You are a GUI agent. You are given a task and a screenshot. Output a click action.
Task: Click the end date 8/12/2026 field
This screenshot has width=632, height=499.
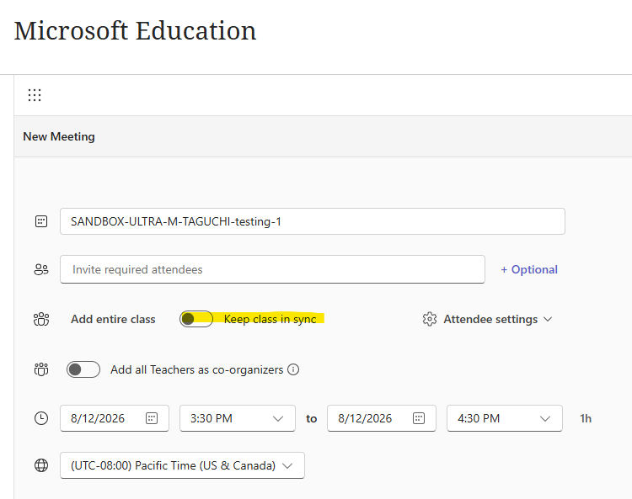click(382, 418)
